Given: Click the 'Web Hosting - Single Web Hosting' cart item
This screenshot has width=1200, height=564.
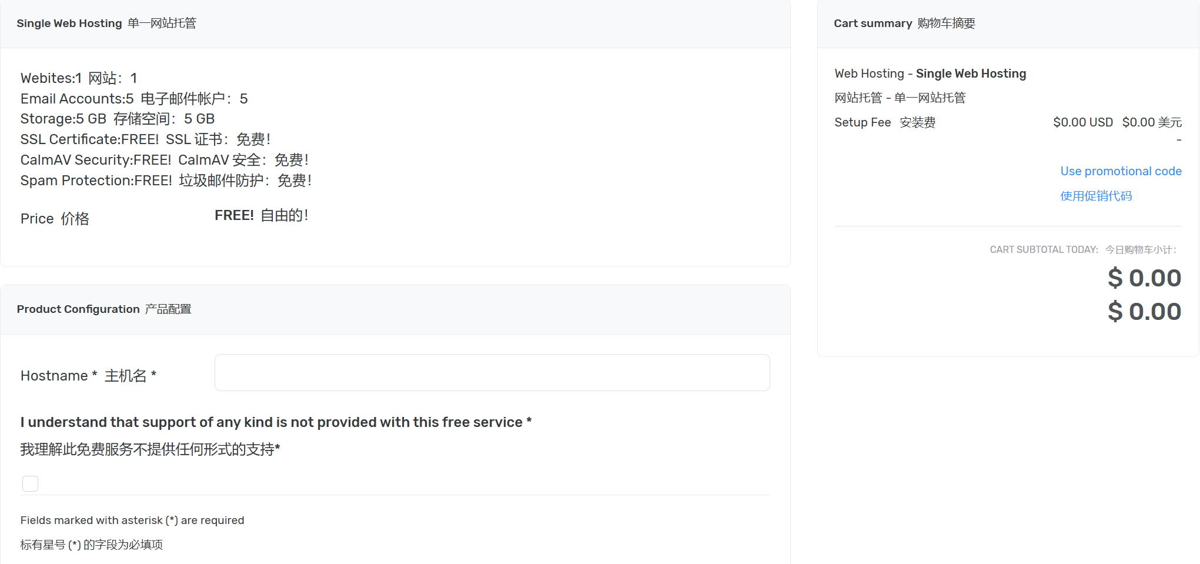Looking at the screenshot, I should 930,74.
